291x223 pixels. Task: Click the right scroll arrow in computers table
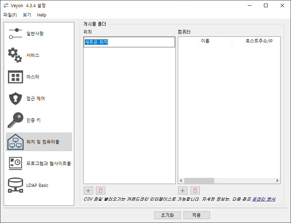click(x=277, y=180)
